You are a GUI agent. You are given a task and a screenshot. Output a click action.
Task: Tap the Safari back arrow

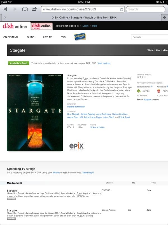(5, 9)
